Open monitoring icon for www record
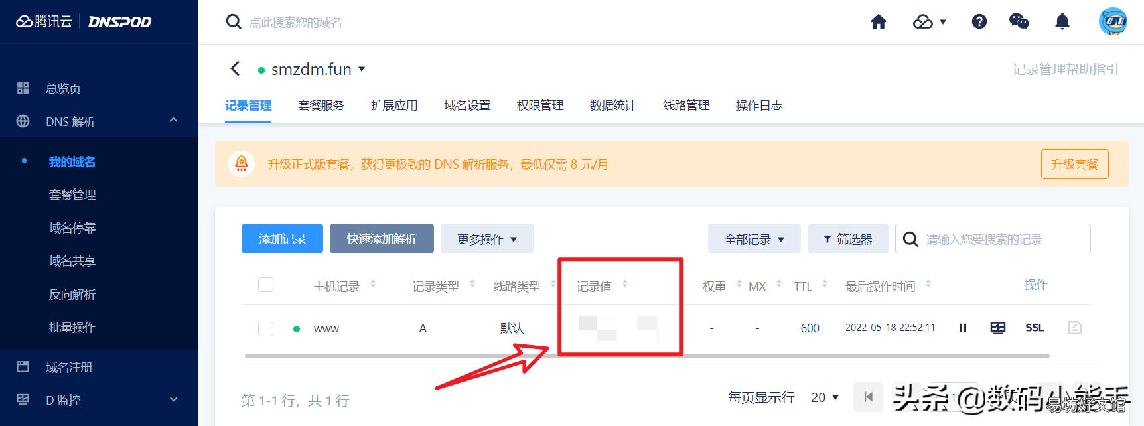The height and width of the screenshot is (426, 1144). point(998,328)
